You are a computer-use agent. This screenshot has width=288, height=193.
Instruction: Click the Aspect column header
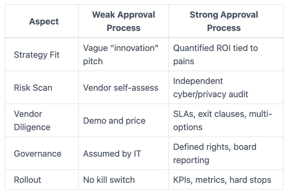(x=44, y=21)
